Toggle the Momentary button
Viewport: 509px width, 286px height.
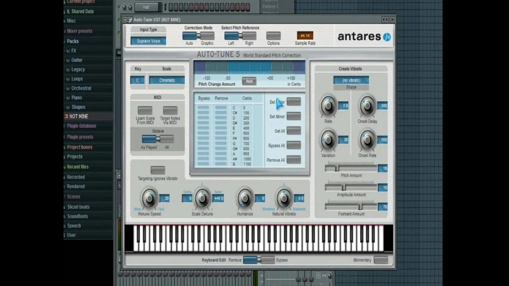(381, 260)
